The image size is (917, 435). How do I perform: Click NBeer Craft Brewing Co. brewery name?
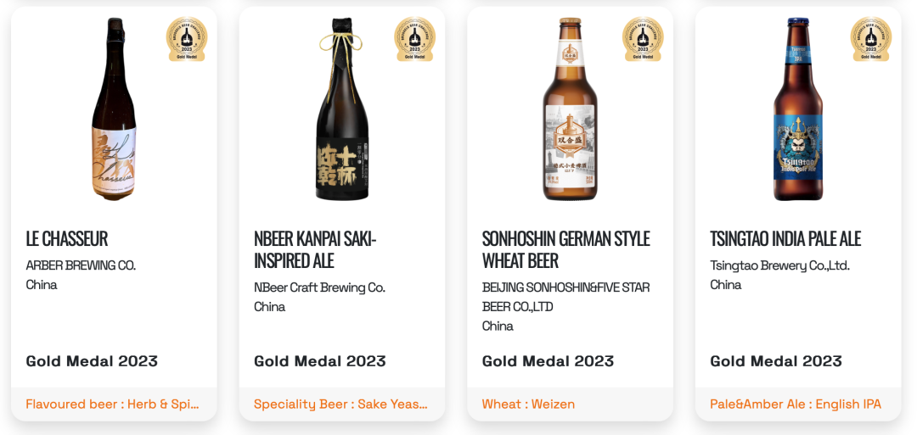tap(319, 287)
